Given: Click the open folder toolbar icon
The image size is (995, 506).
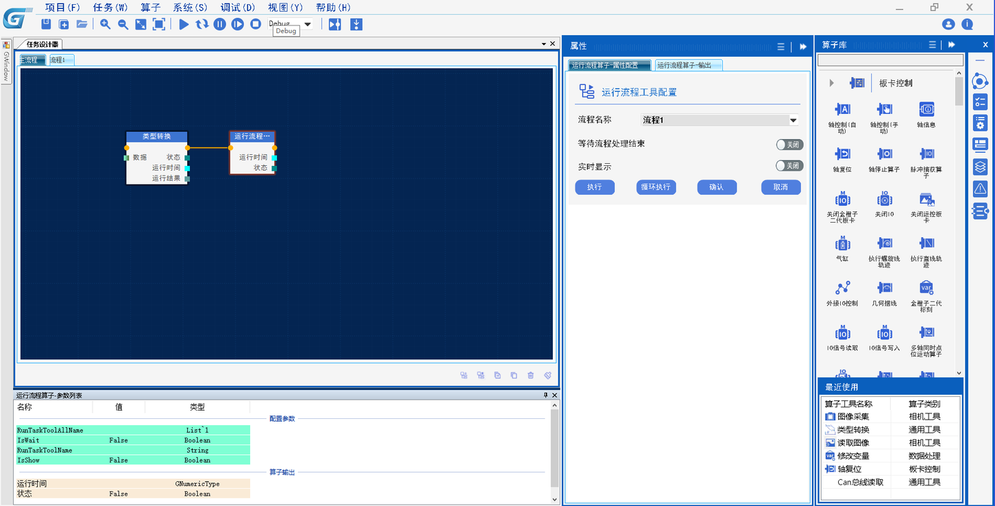Looking at the screenshot, I should [82, 24].
